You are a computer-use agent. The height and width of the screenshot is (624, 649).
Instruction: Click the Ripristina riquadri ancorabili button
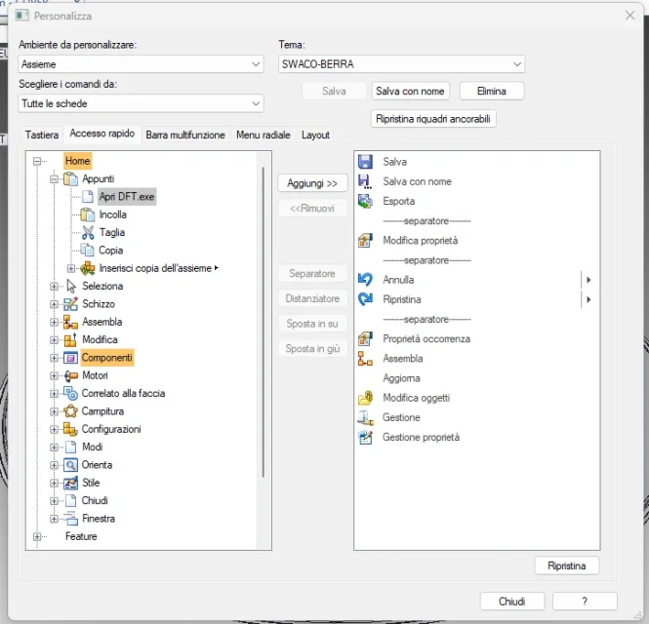[434, 119]
